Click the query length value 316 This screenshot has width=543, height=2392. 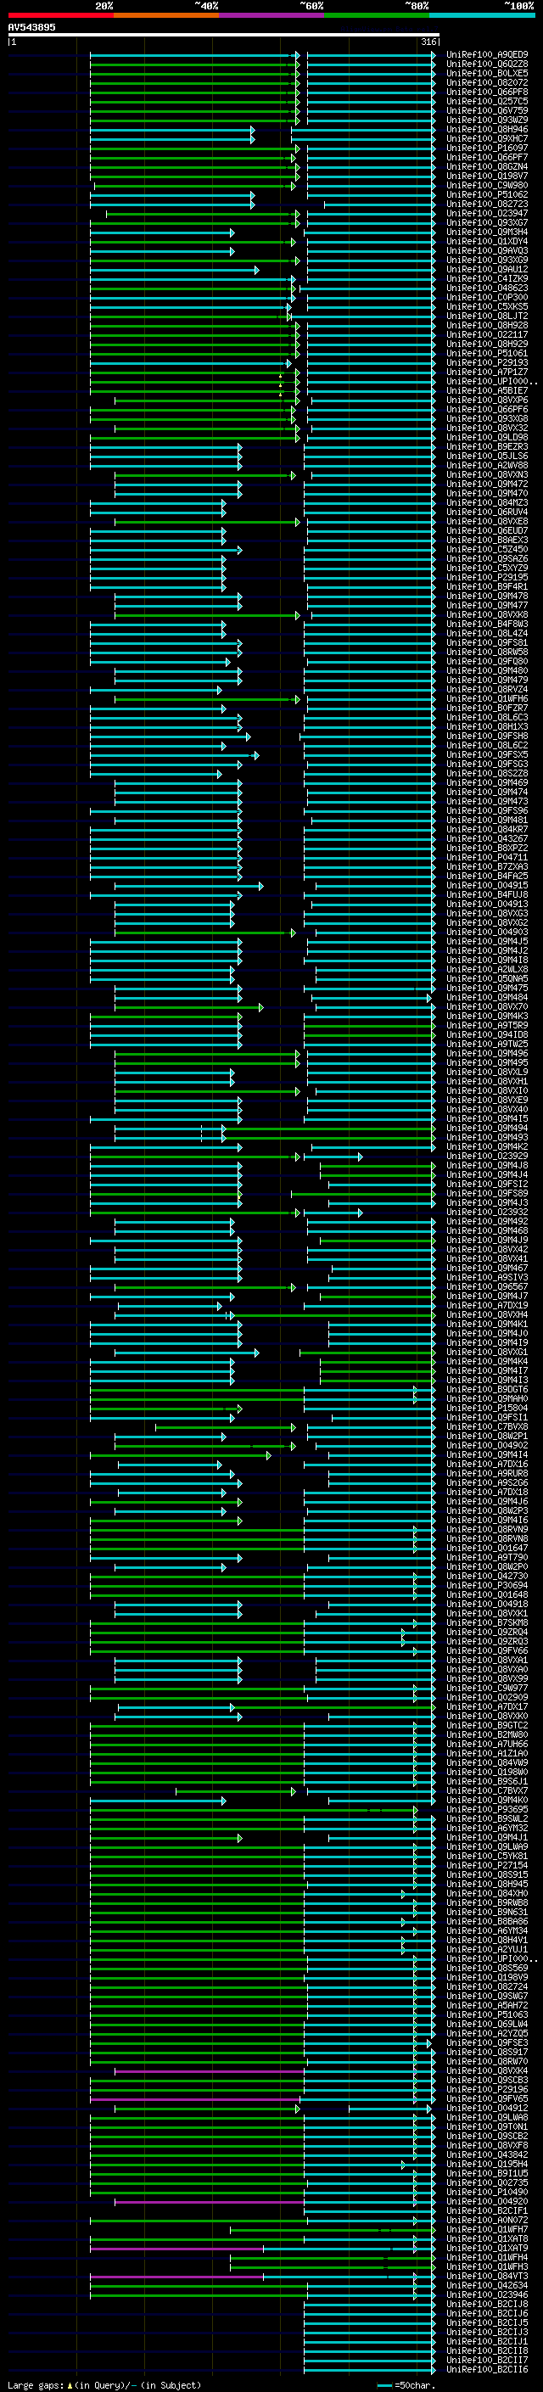[x=428, y=42]
